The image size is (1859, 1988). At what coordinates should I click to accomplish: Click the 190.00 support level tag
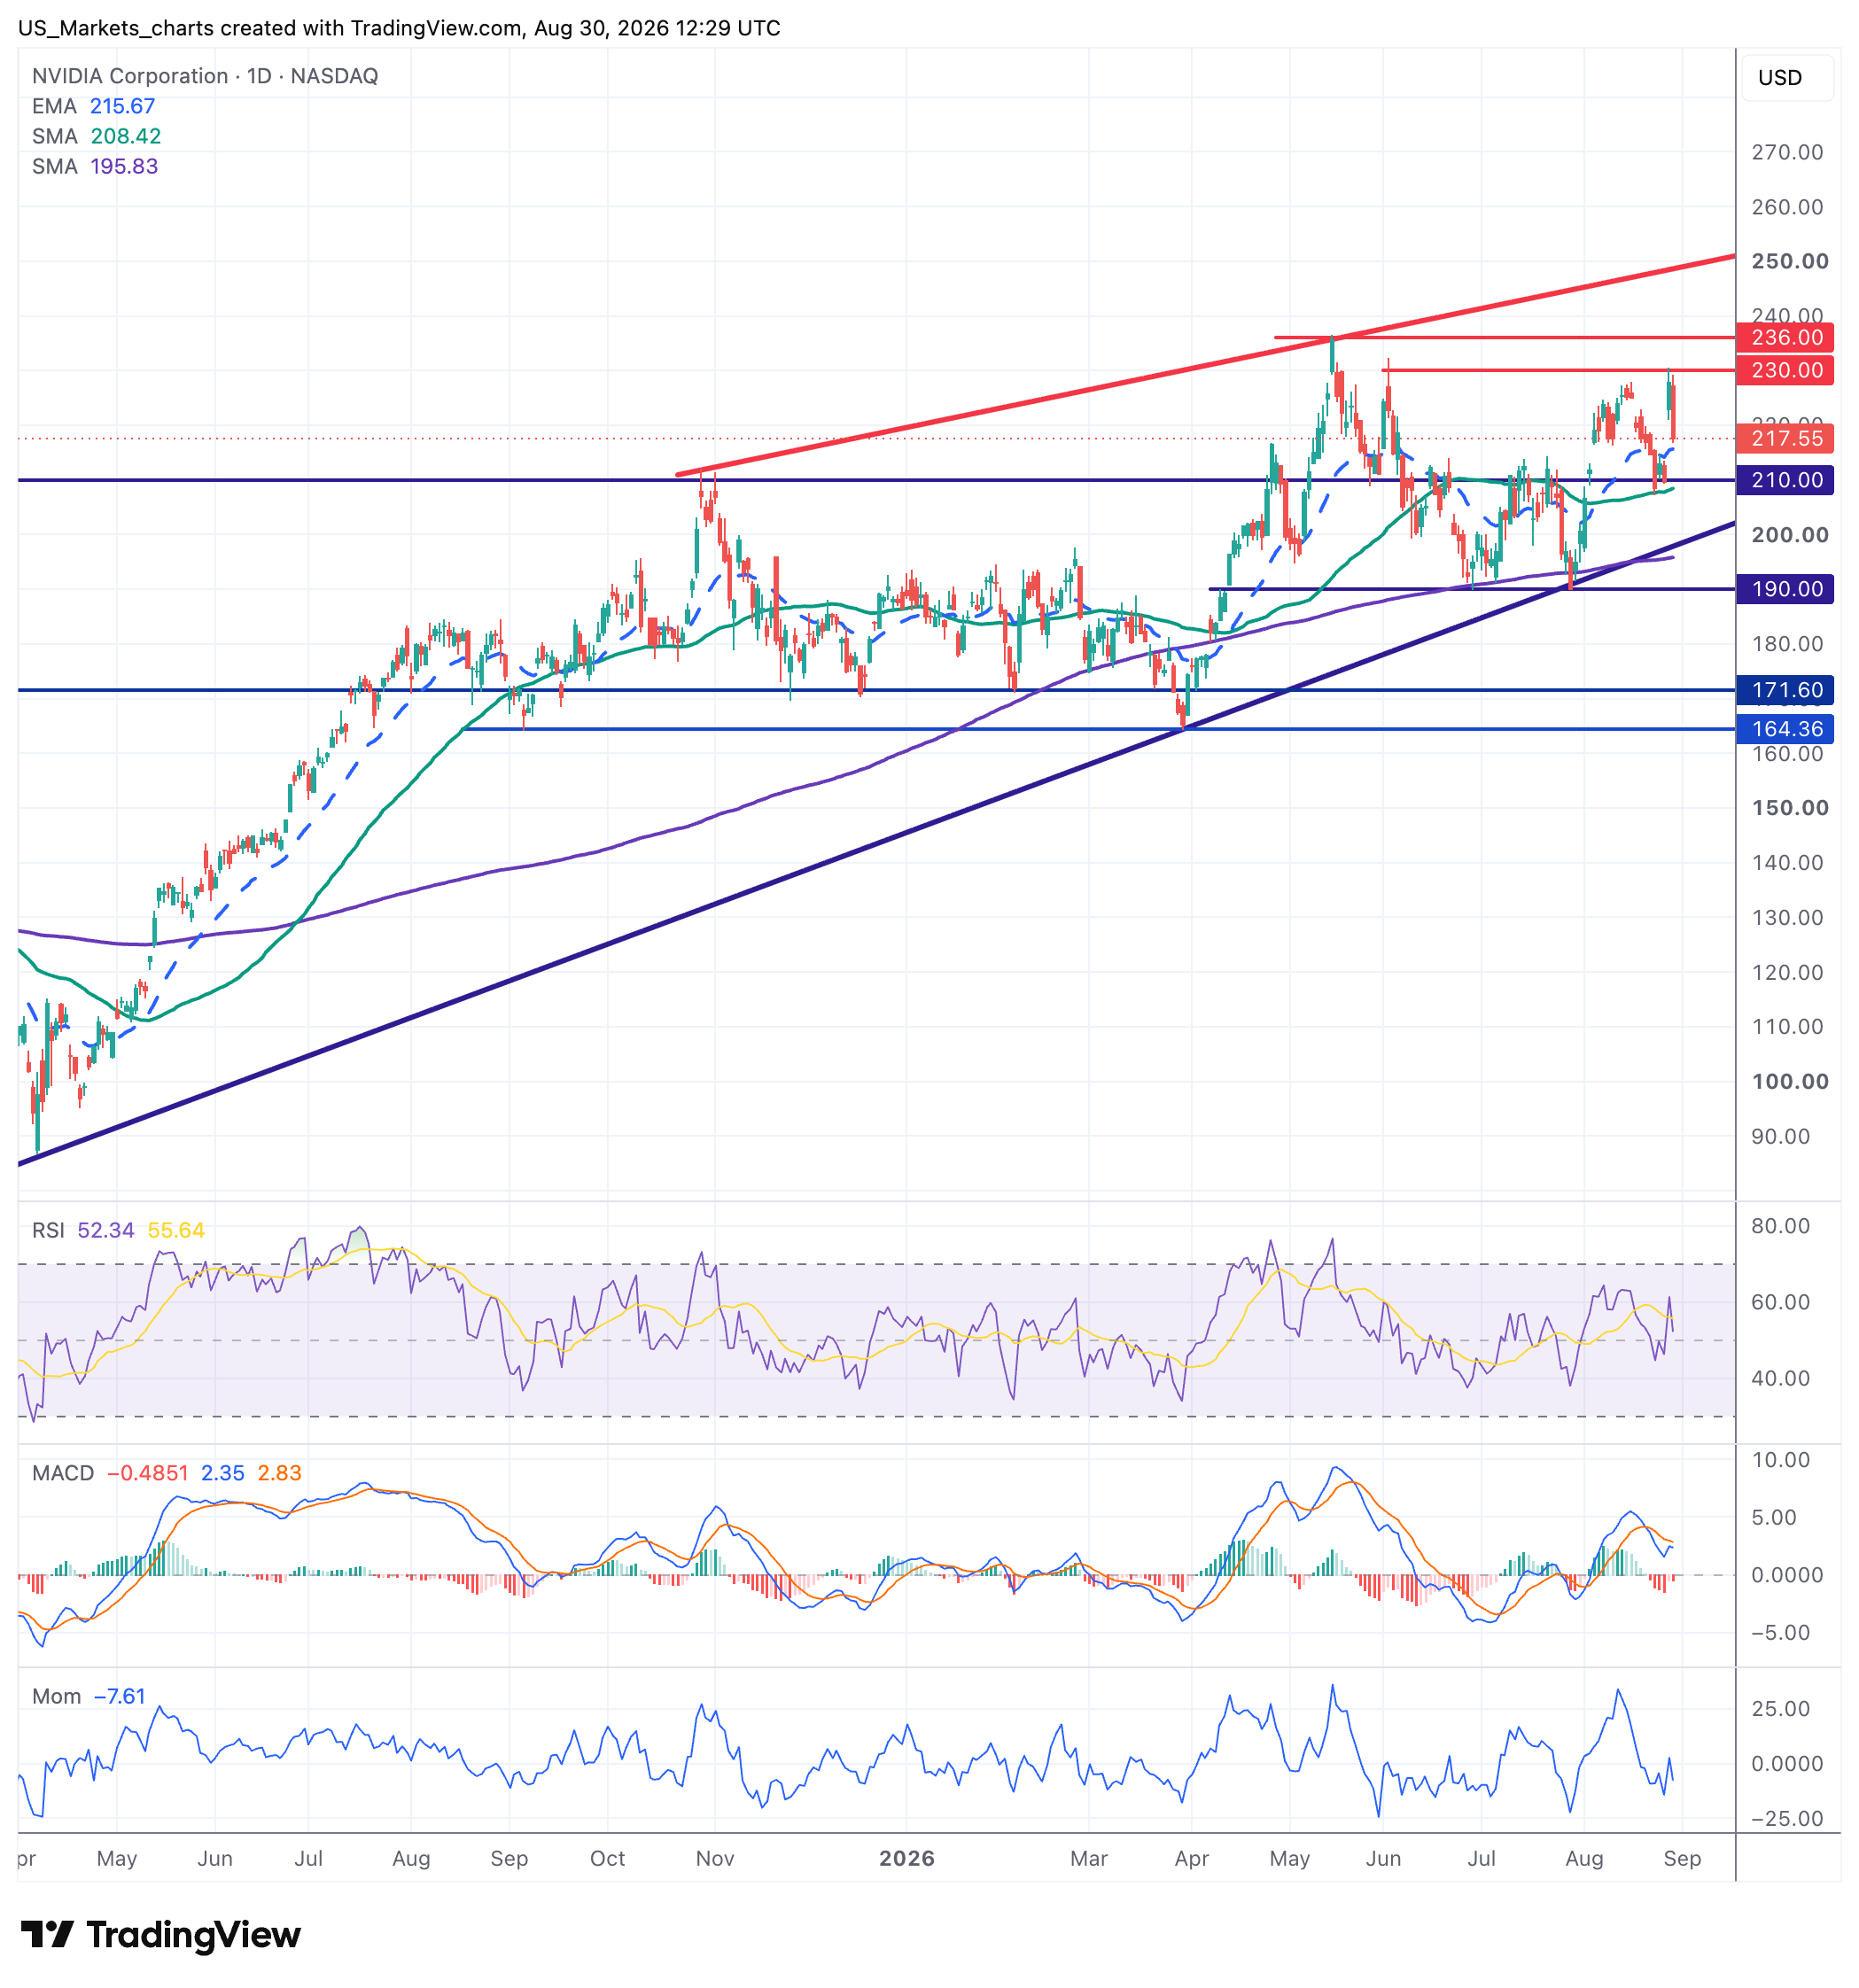pos(1786,589)
